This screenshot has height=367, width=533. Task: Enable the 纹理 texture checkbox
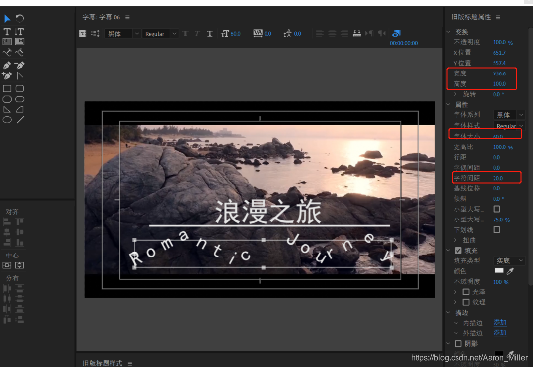coord(466,302)
